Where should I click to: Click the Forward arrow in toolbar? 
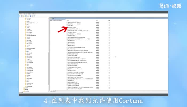(21, 16)
